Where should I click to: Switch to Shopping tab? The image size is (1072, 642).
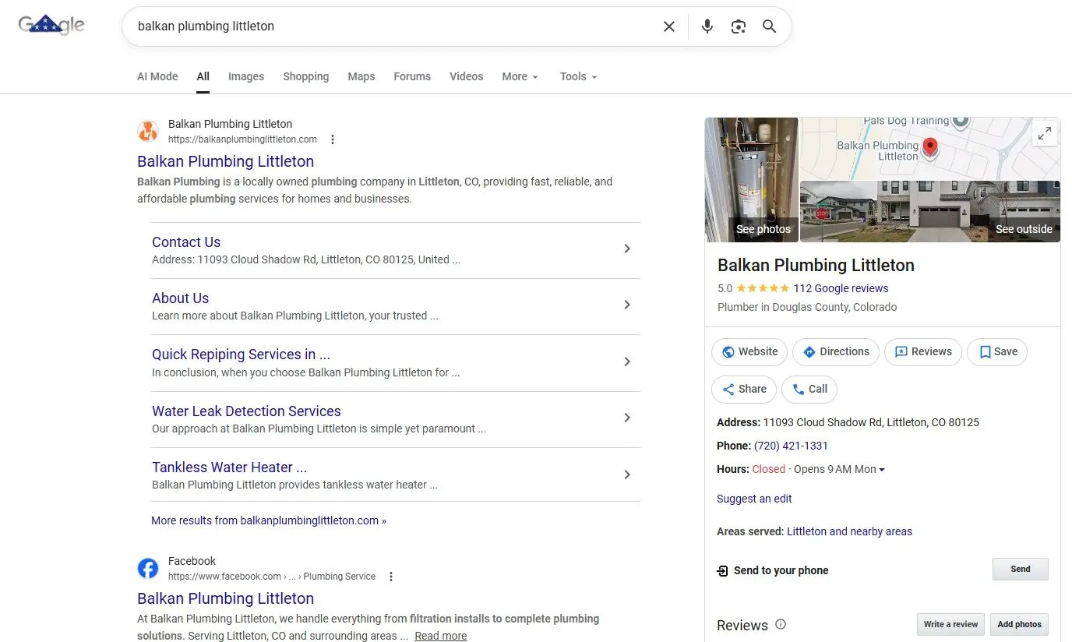pyautogui.click(x=305, y=76)
